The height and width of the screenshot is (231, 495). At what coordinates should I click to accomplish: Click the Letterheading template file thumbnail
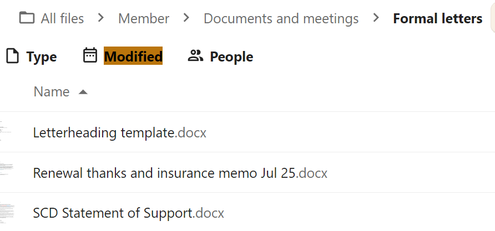(x=6, y=132)
